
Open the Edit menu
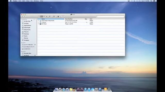coord(23,1)
